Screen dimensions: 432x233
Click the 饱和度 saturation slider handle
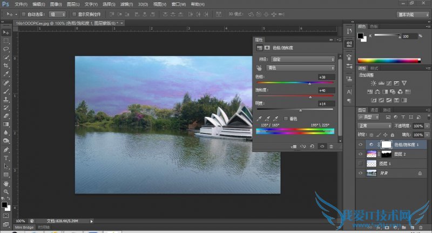pyautogui.click(x=310, y=97)
